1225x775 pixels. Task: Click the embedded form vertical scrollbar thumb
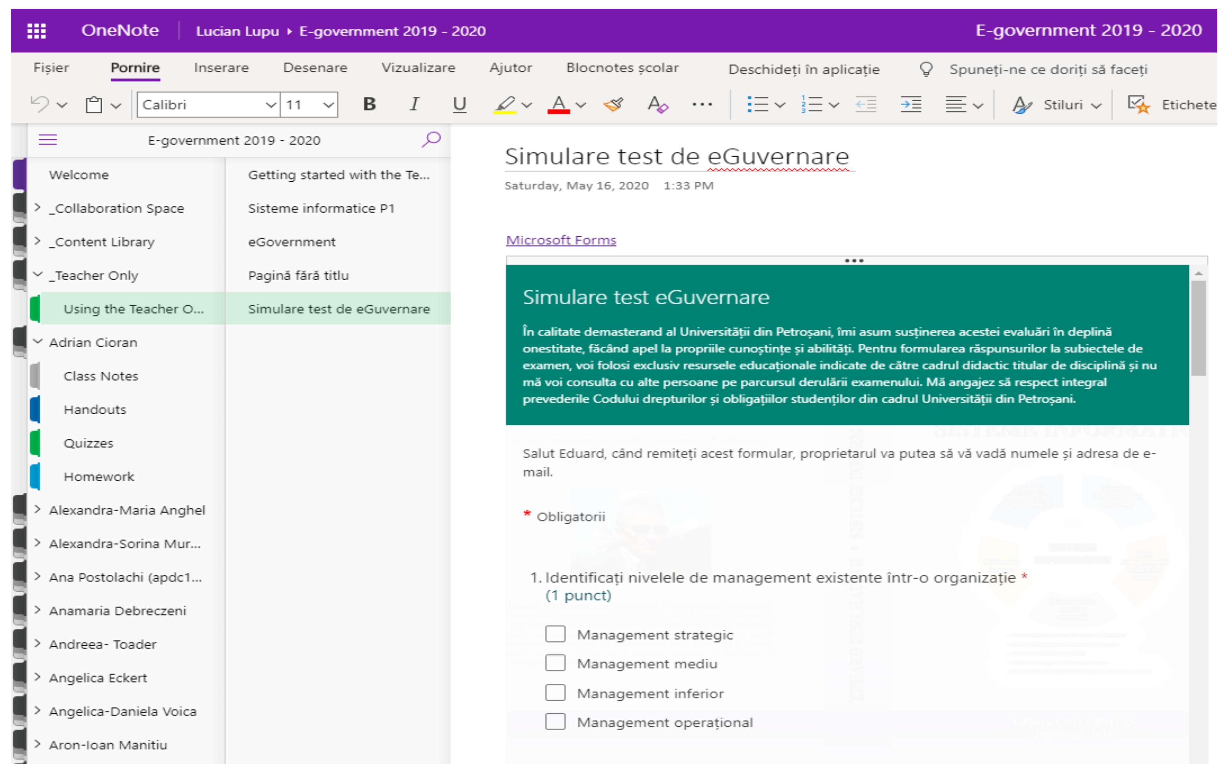point(1199,328)
